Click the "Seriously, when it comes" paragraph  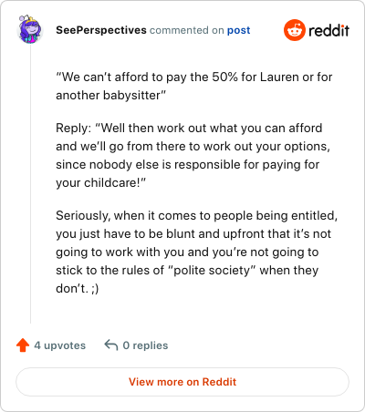(196, 252)
